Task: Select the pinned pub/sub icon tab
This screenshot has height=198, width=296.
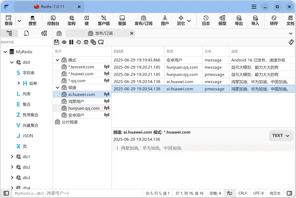Action: 59,33
